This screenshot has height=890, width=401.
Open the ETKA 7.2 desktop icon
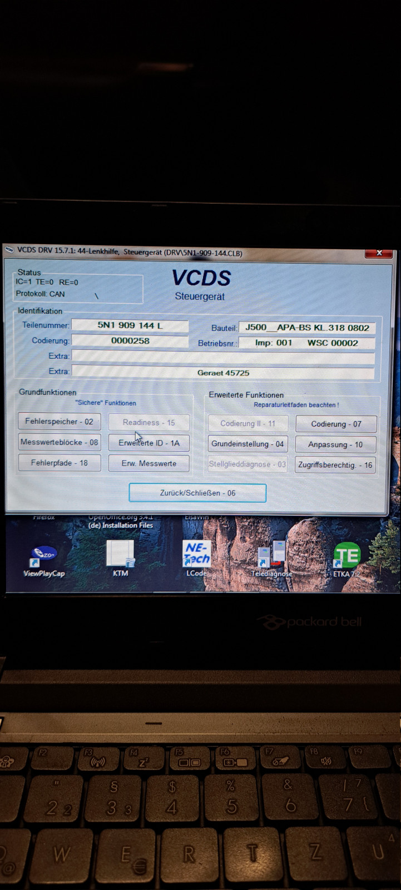(346, 560)
